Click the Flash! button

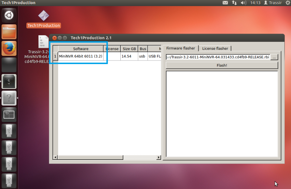coord(222,65)
